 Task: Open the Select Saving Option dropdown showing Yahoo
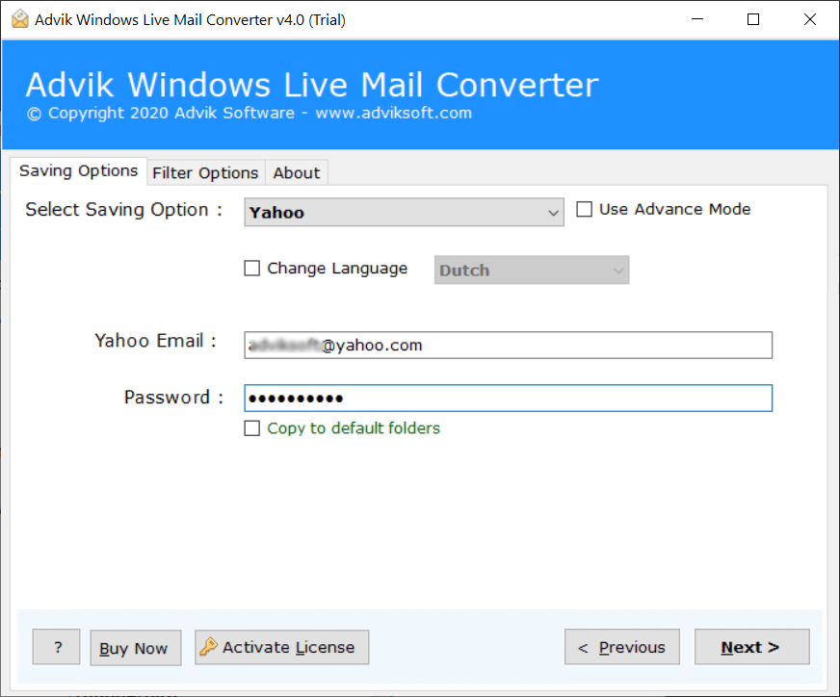[x=404, y=213]
